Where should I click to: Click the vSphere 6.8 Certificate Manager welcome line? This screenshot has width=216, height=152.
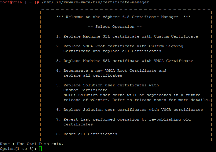tap(123, 17)
